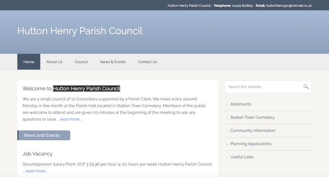Open the Contact Us page
Viewport: 329px width, 177px height.
[147, 62]
